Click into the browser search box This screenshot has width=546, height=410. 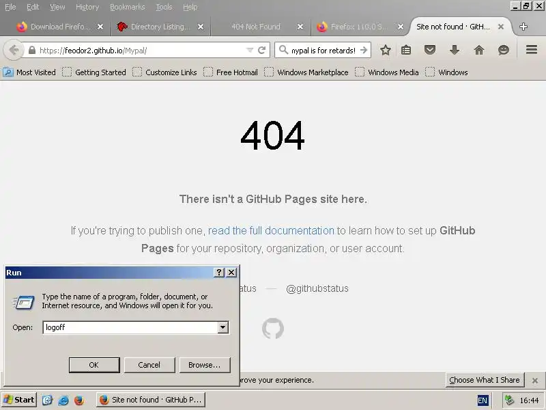point(323,50)
